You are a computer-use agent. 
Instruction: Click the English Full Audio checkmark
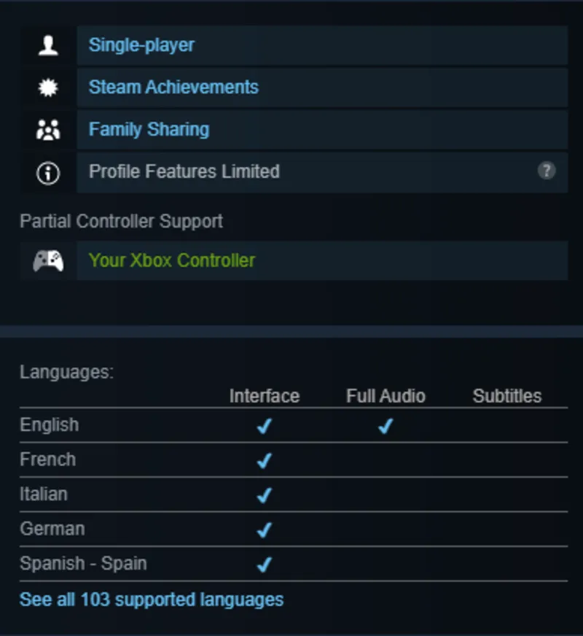386,426
